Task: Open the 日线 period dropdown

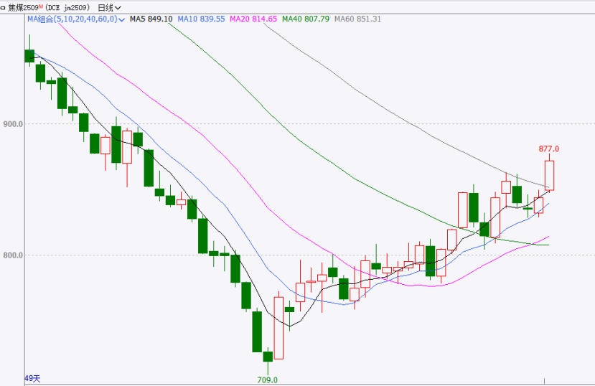Action: coord(109,8)
